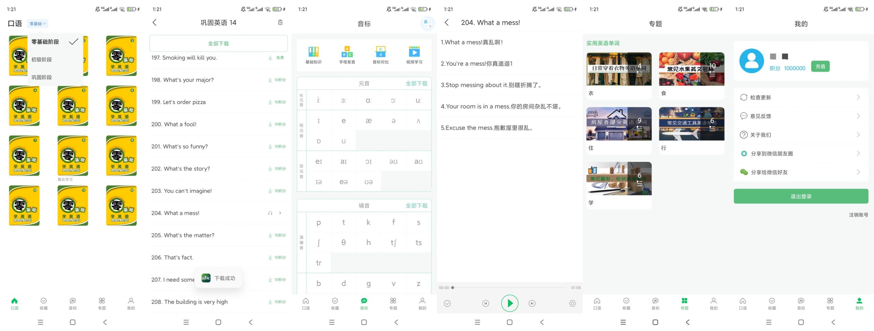Launch 视频学习 video lessons
Image resolution: width=874 pixels, height=331 pixels.
[414, 54]
